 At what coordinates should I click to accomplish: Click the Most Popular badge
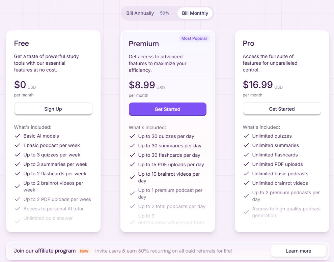click(x=194, y=38)
